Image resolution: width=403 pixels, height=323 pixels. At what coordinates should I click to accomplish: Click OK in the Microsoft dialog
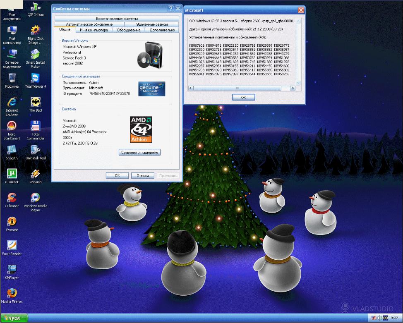coord(243,97)
